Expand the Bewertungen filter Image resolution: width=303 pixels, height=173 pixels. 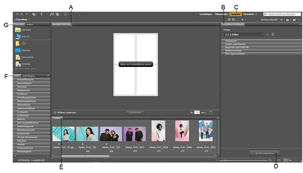click(x=32, y=83)
